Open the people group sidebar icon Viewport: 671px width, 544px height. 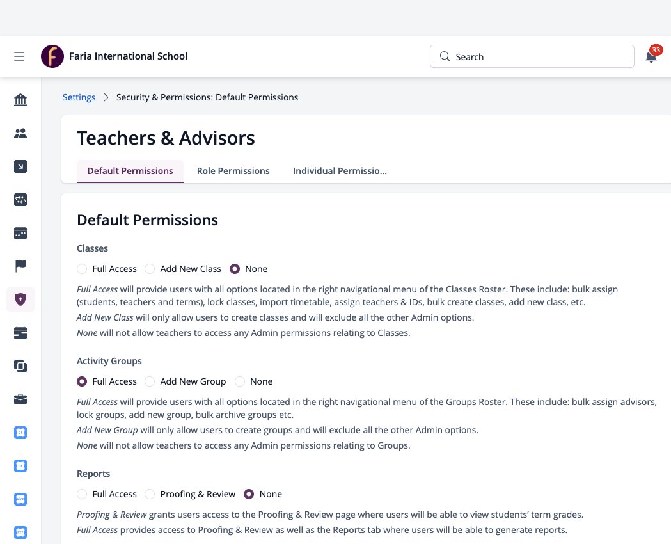20,133
